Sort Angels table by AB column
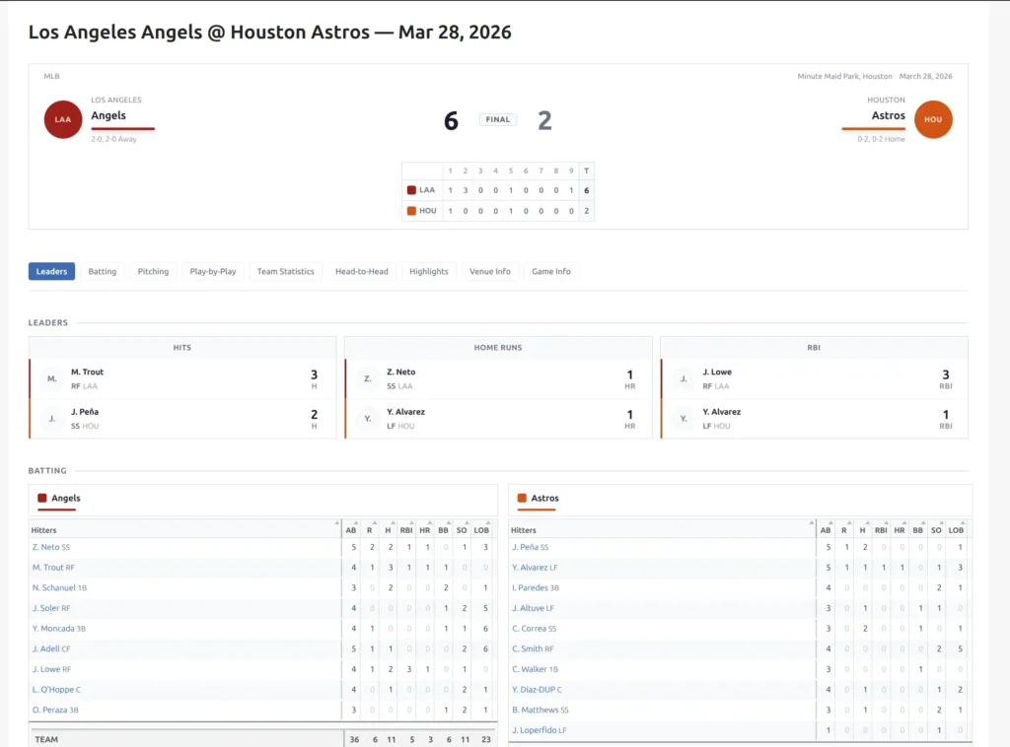This screenshot has width=1010, height=747. 351,530
